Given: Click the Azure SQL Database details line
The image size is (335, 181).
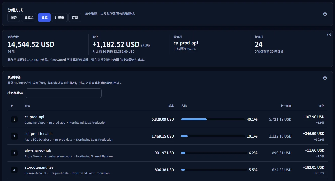Looking at the screenshot, I should pos(69,140).
